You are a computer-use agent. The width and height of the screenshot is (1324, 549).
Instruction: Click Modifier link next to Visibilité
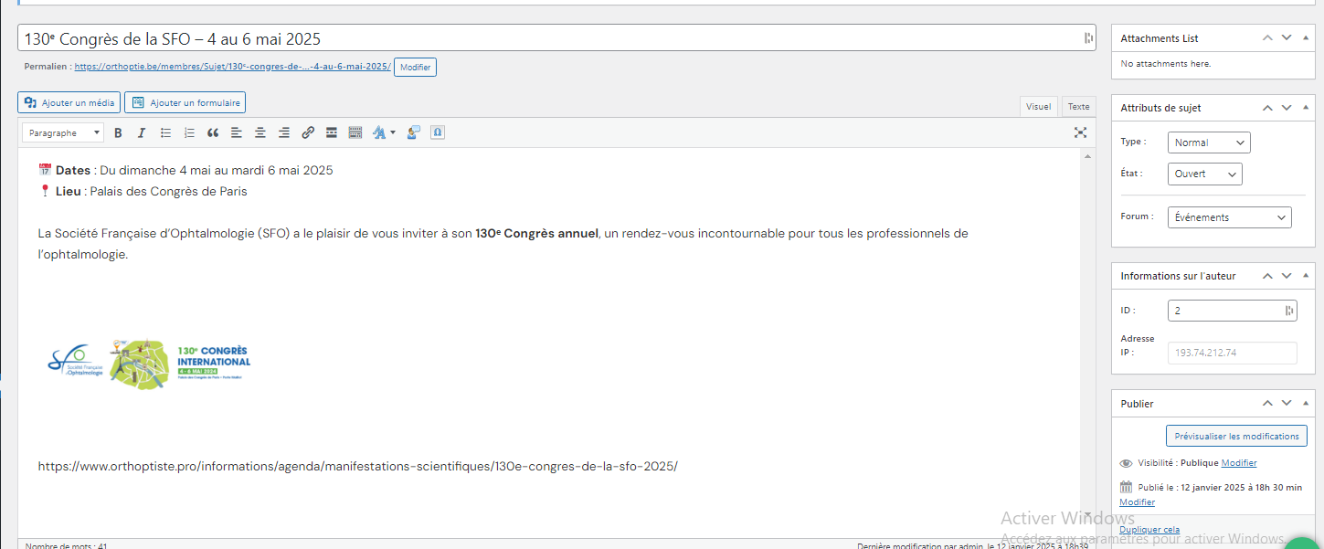pos(1238,463)
